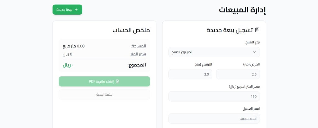Click the إنشاء فاتورة PDF button
This screenshot has width=318, height=128.
pos(104,81)
